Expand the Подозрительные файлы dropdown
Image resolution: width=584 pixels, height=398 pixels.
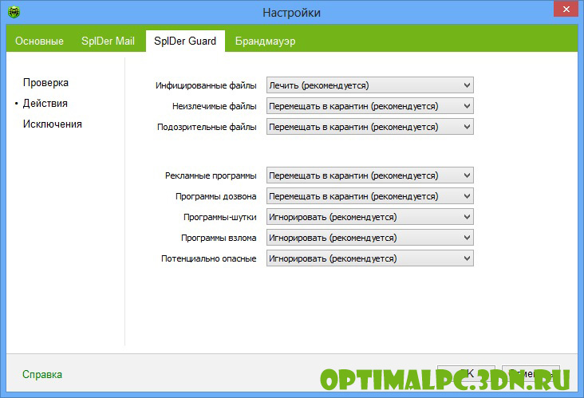pyautogui.click(x=370, y=127)
